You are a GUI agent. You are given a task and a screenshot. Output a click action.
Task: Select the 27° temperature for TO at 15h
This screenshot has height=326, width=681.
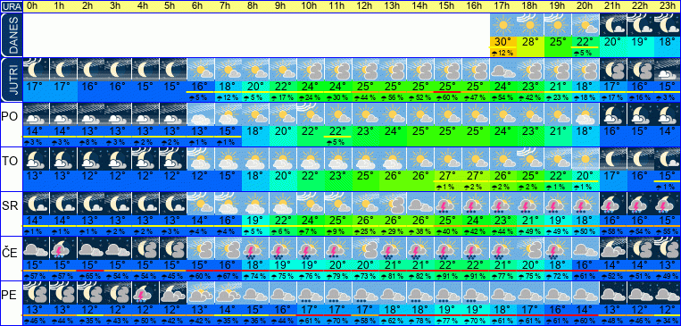tap(448, 176)
